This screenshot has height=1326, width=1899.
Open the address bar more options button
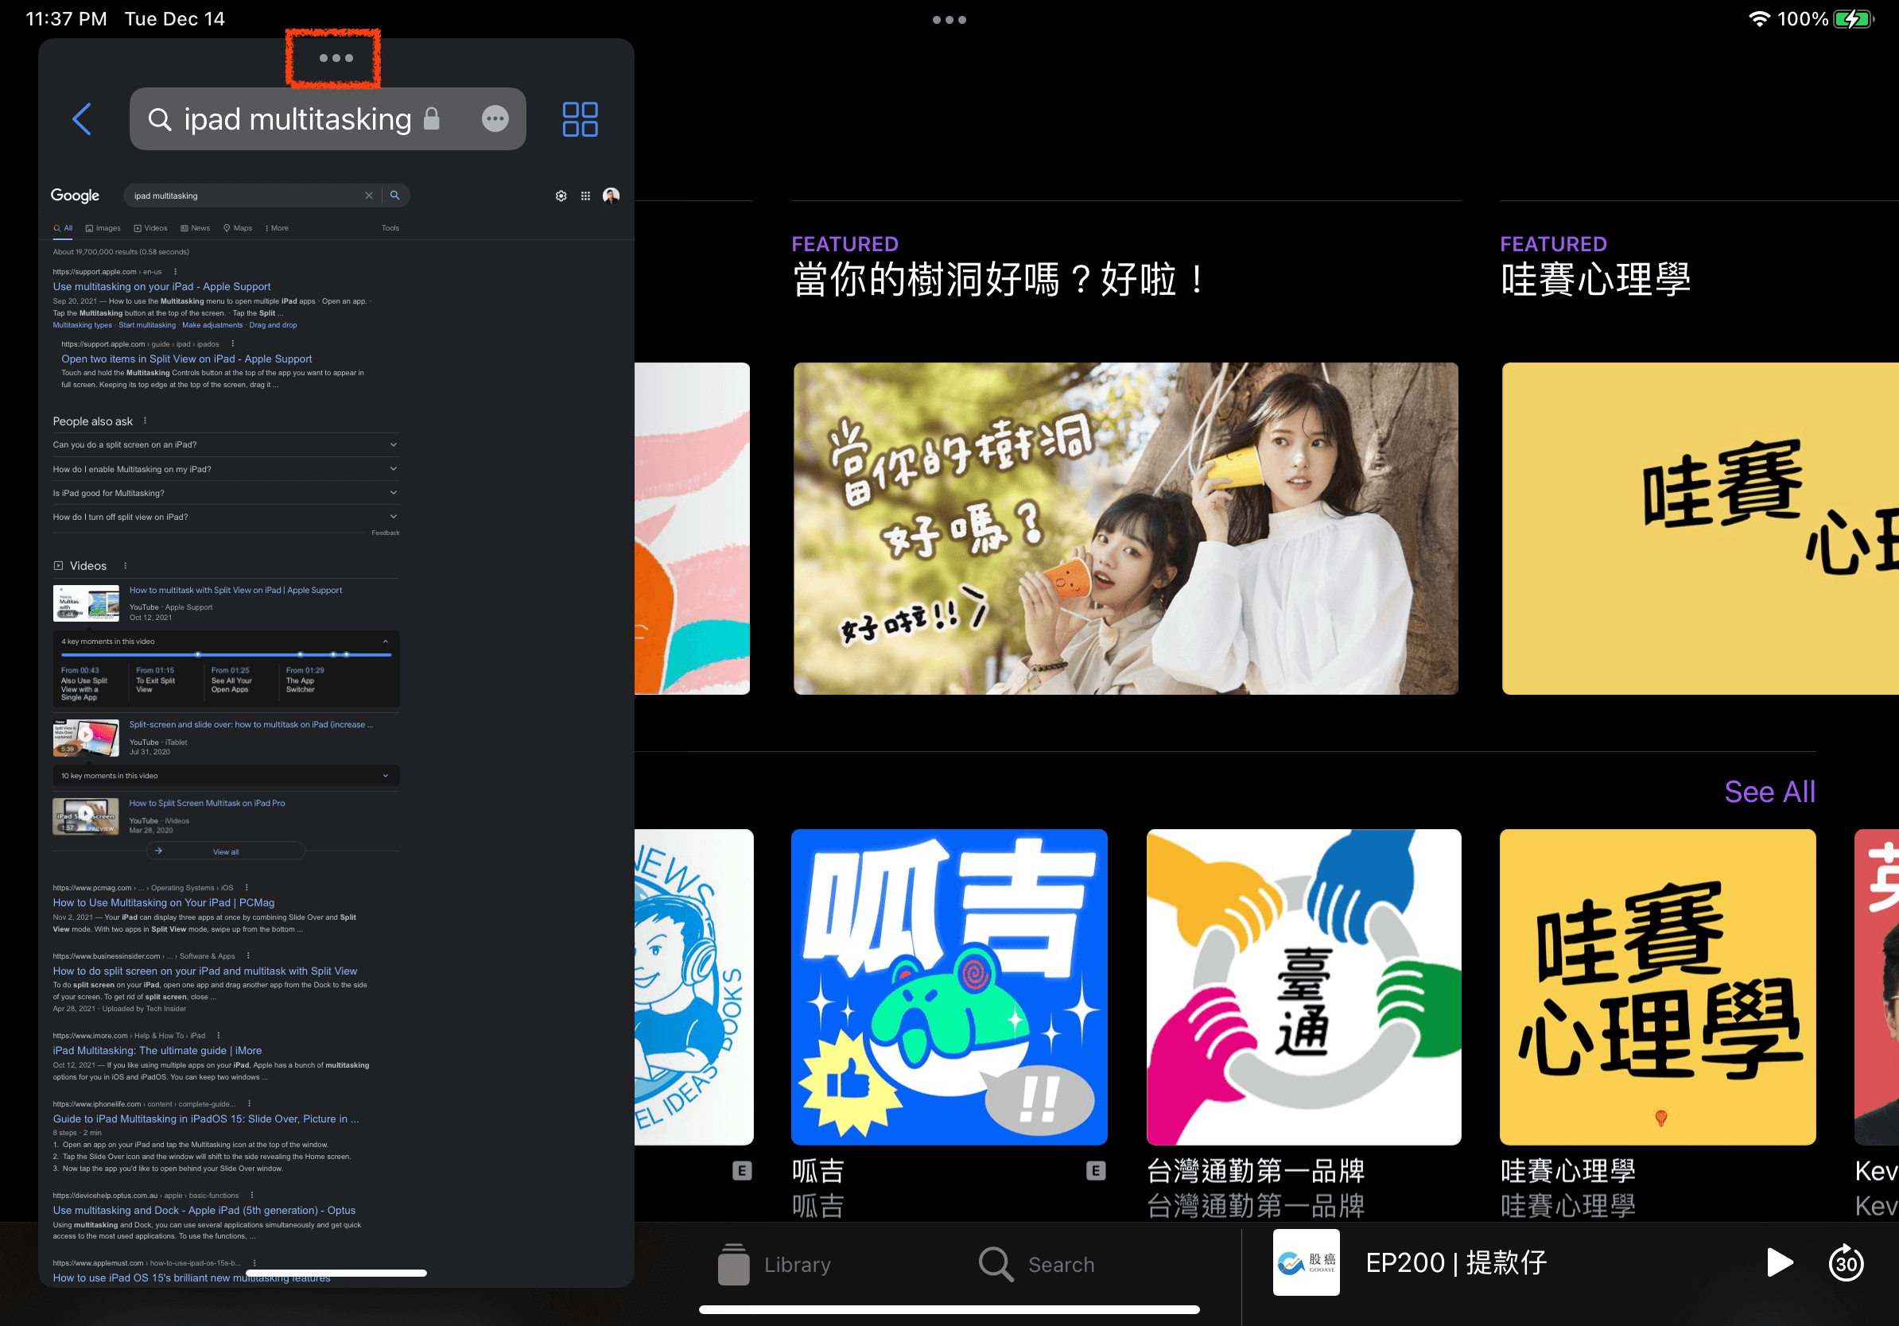(x=495, y=119)
